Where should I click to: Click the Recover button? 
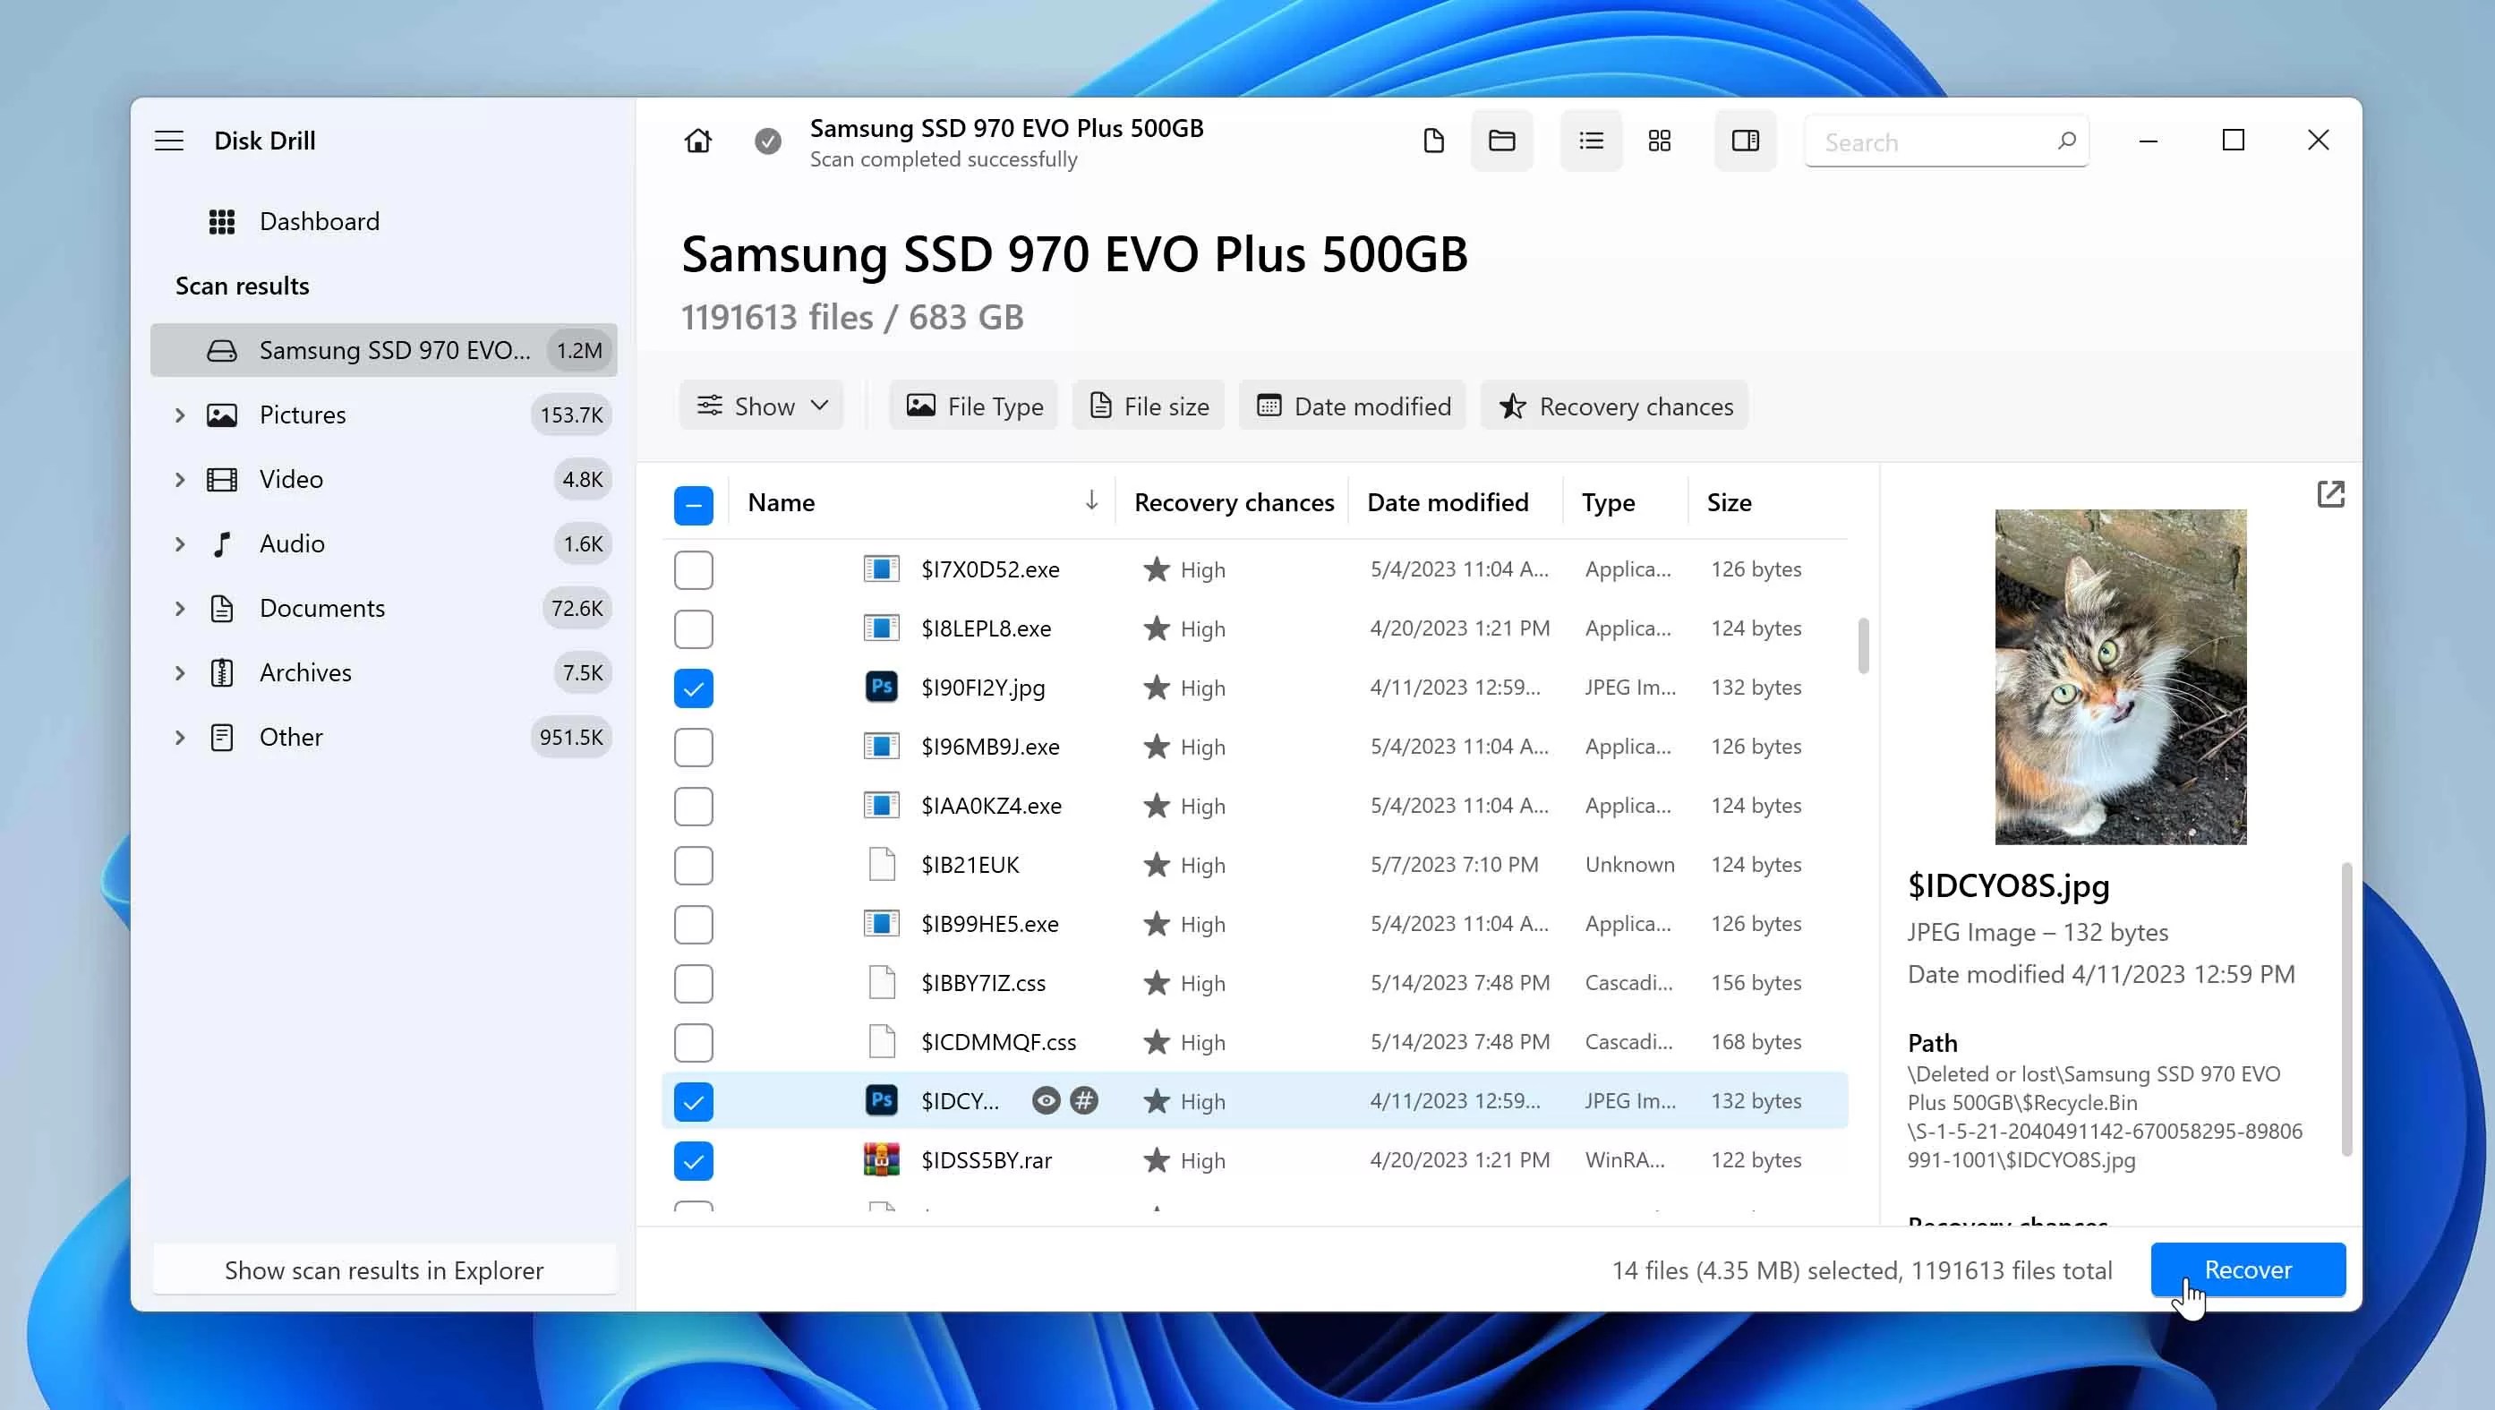coord(2247,1269)
